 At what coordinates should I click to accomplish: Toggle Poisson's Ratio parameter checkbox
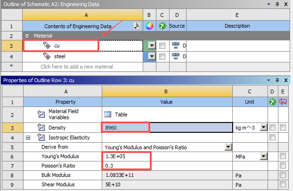point(283,166)
